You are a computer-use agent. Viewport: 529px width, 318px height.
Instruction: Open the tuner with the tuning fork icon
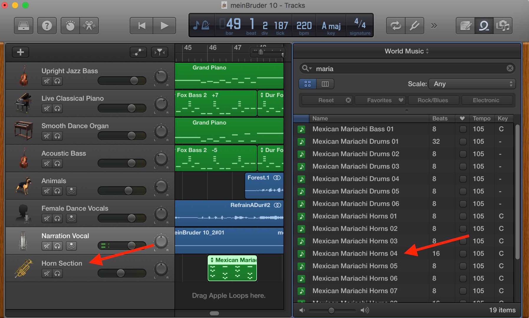coord(414,26)
